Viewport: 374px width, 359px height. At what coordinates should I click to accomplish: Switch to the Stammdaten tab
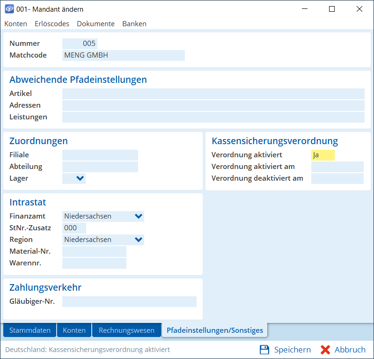point(30,330)
